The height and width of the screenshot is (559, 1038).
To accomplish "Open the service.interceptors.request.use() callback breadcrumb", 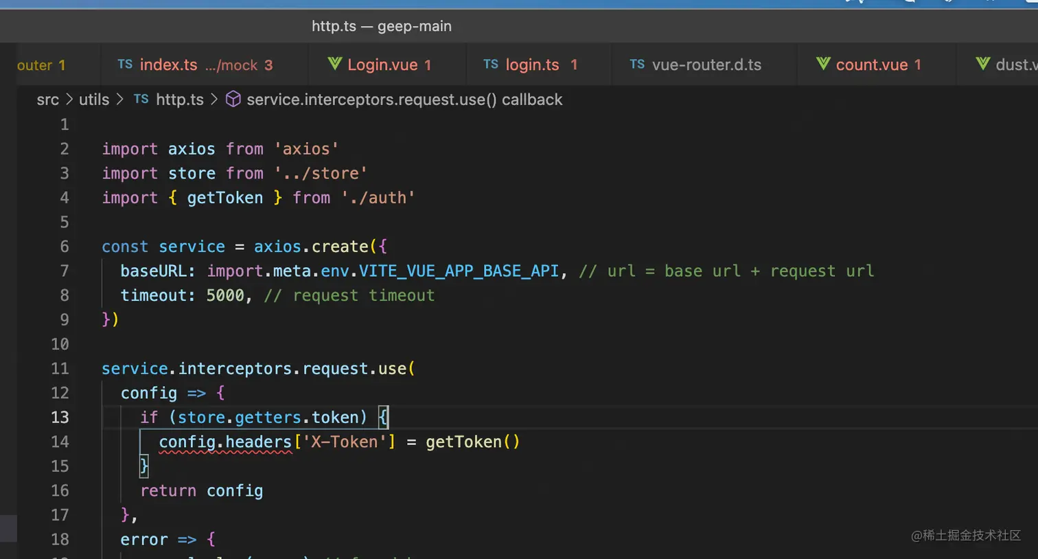I will tap(404, 100).
